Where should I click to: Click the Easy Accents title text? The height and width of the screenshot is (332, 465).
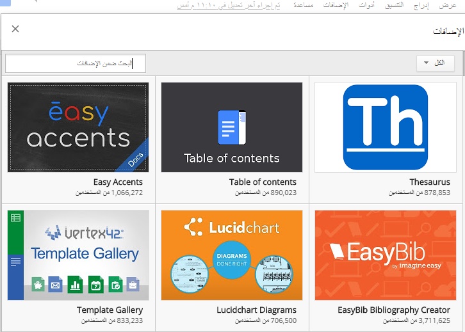[x=118, y=182]
